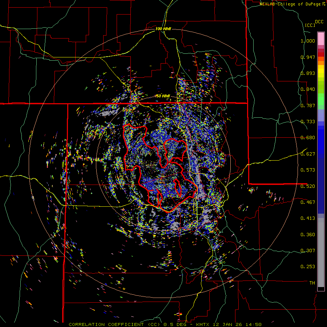This screenshot has width=327, height=327.
Task: Click the DCC label above the color scale
Action: [319, 22]
